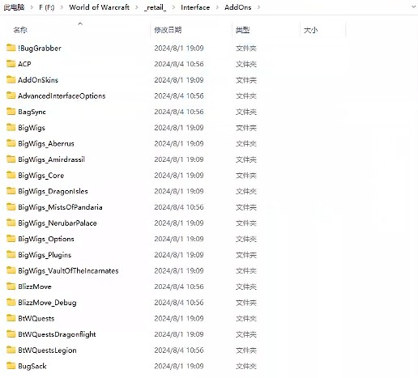The image size is (418, 378).
Task: Select the !BugGrabber folder icon
Action: coord(11,48)
